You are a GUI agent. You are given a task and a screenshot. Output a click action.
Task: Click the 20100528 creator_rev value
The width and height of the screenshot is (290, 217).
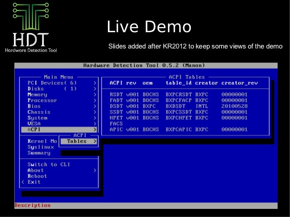coord(235,106)
